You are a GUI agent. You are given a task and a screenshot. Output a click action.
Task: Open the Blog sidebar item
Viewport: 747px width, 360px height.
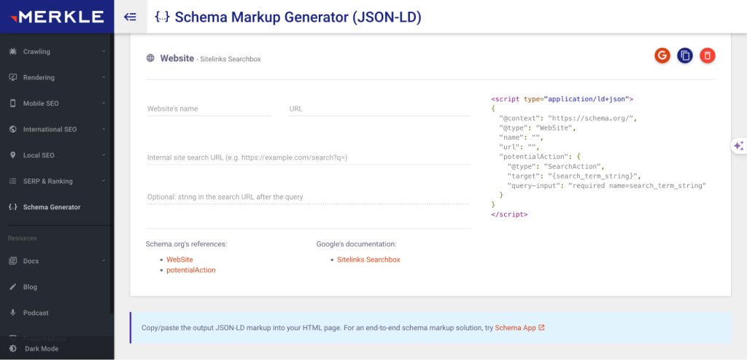point(30,287)
